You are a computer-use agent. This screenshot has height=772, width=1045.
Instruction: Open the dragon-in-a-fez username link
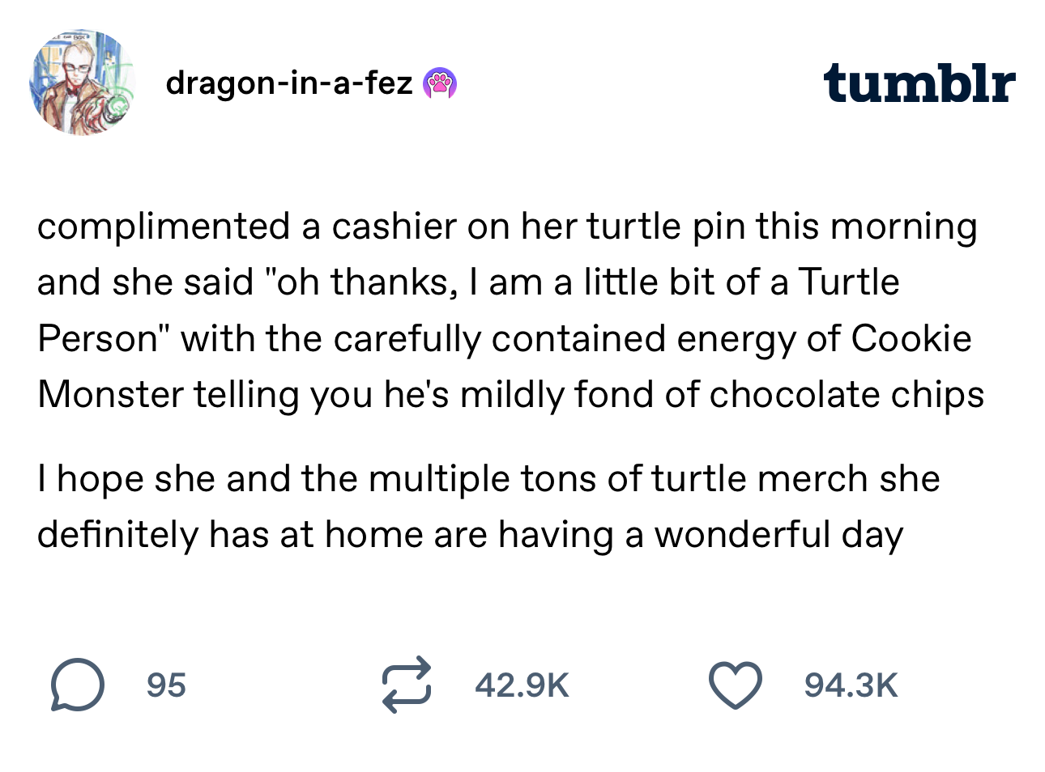point(289,83)
